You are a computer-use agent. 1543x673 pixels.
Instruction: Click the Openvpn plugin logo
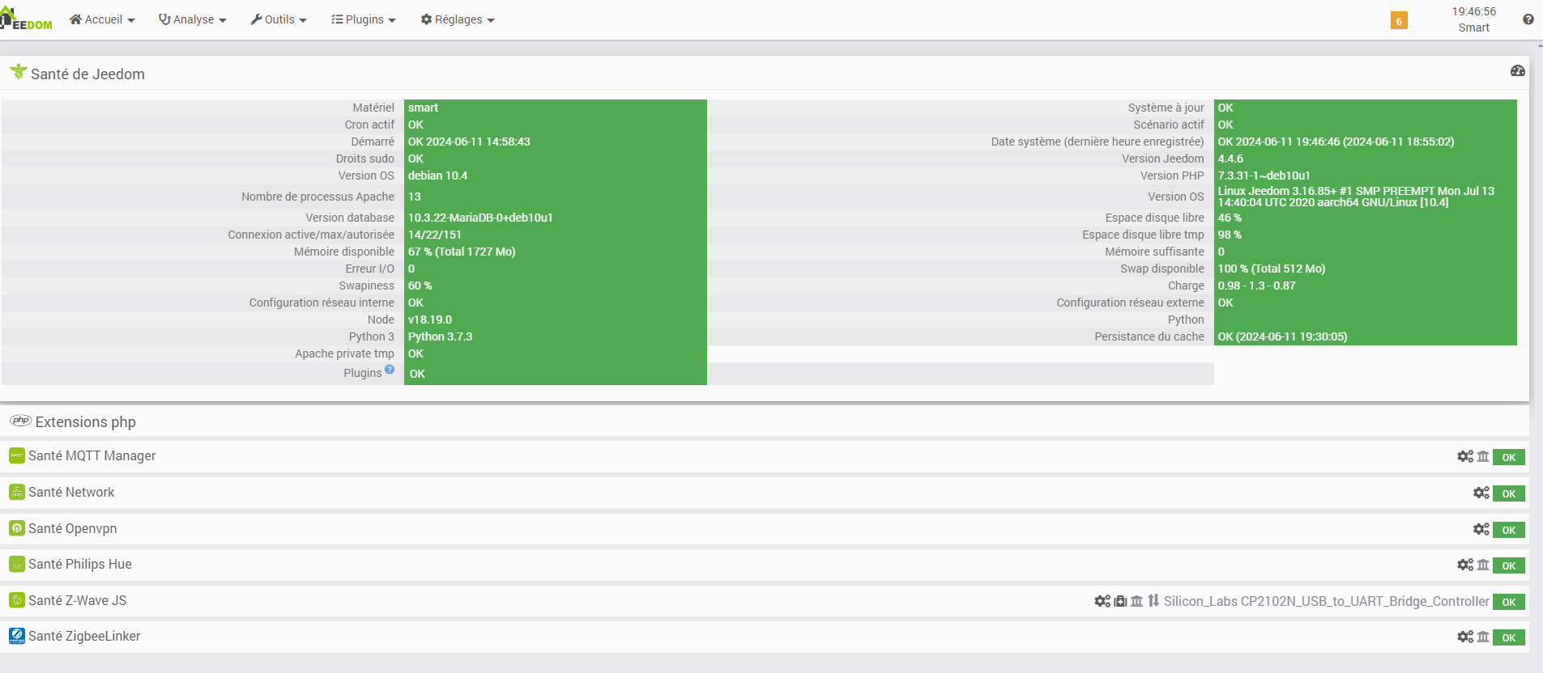coord(17,528)
